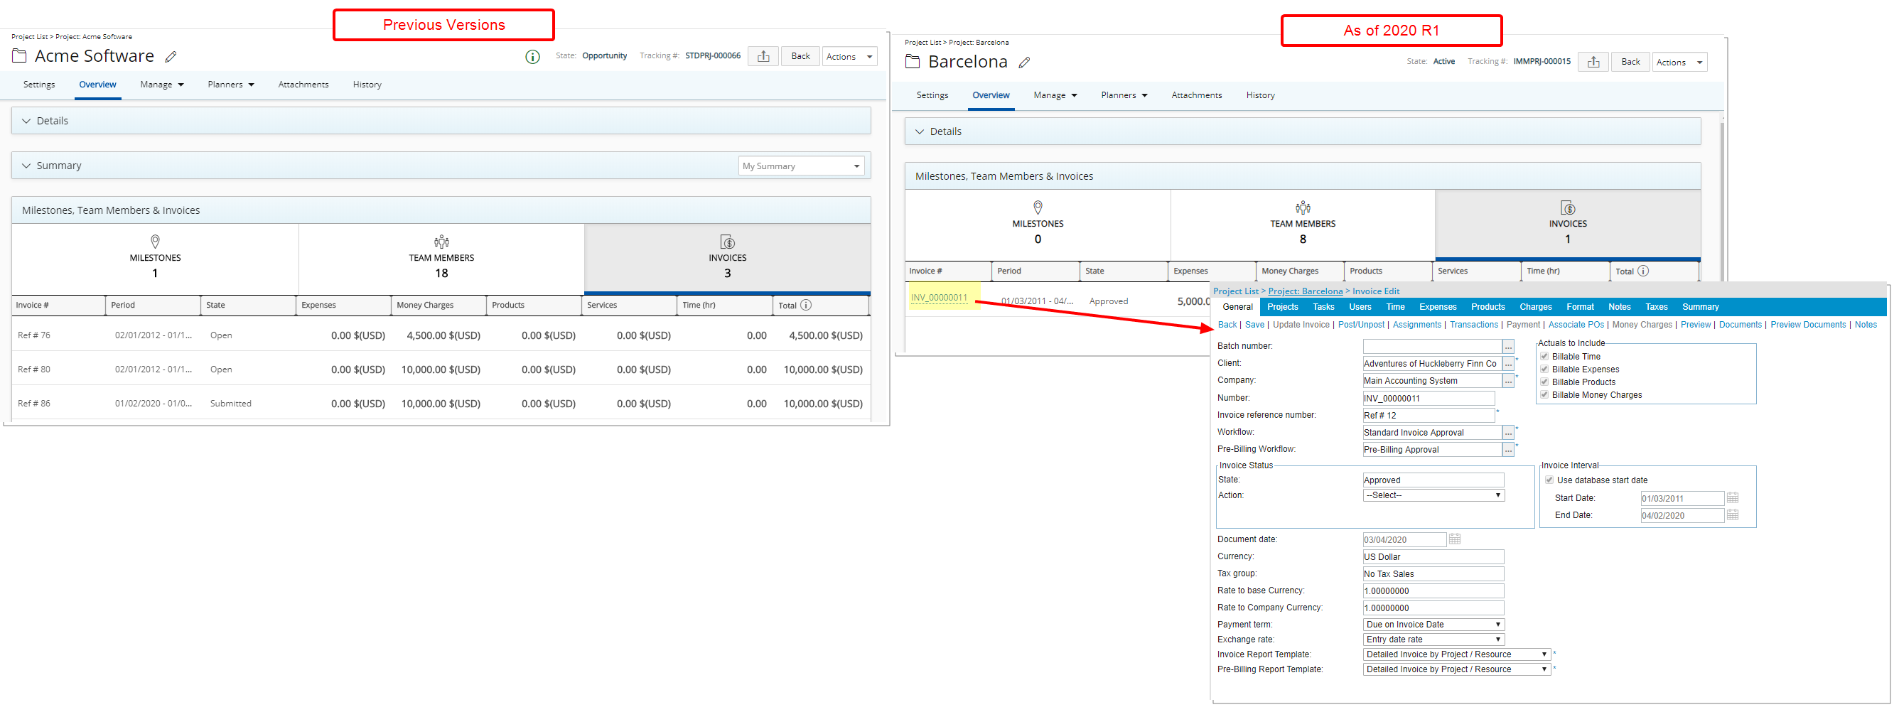The image size is (1899, 712).
Task: Click the Preview Documents link
Action: (x=1807, y=325)
